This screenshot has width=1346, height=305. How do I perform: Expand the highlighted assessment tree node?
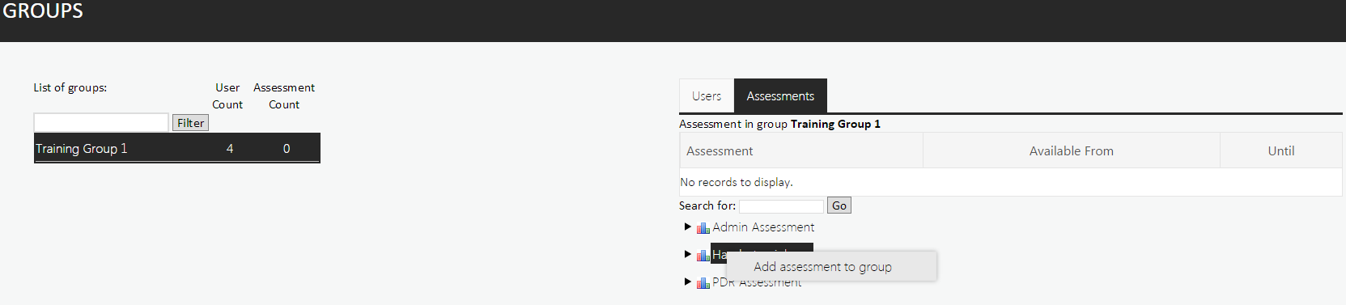pos(688,254)
